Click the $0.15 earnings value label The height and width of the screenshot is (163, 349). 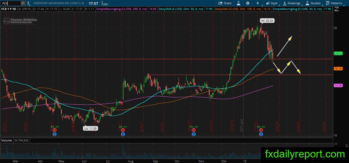click(55, 127)
